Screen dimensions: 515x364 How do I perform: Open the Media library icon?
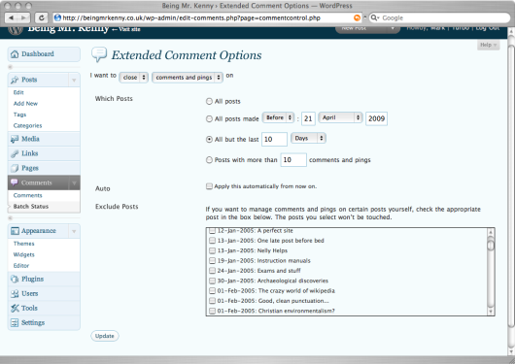tap(15, 139)
